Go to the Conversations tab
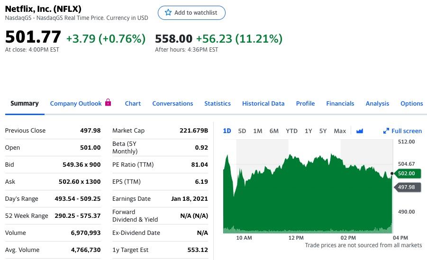Image resolution: width=427 pixels, height=260 pixels. click(x=173, y=103)
